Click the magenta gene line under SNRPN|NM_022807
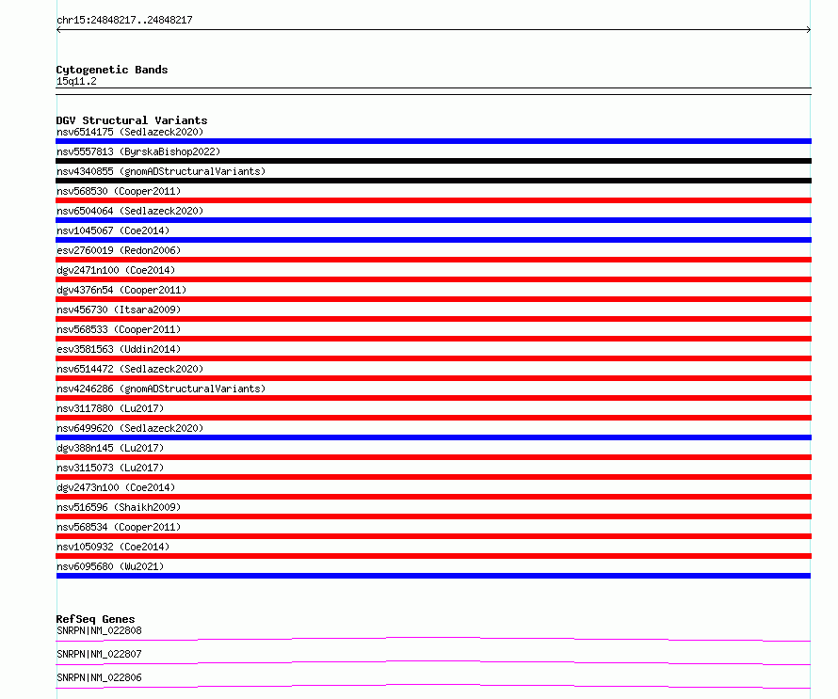The height and width of the screenshot is (699, 838). [x=433, y=662]
